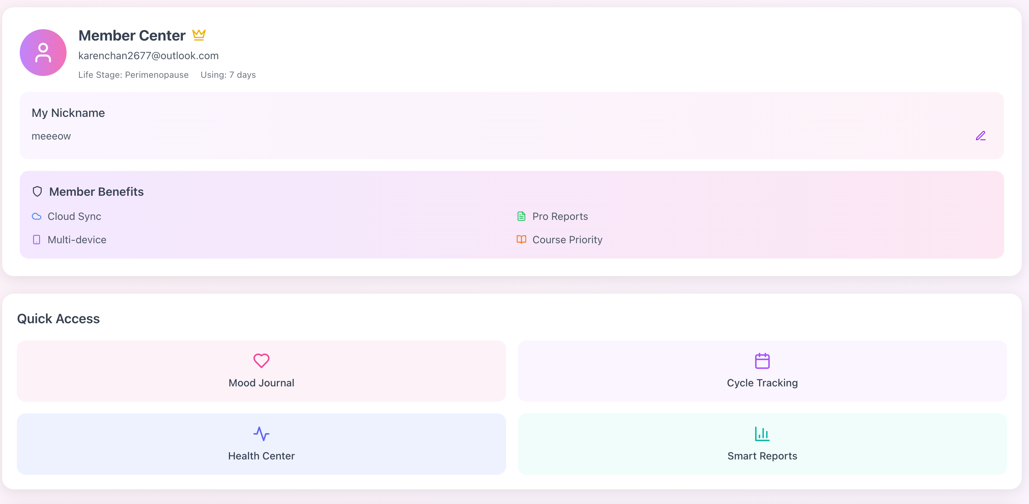Click the orange Course Priority book icon
The height and width of the screenshot is (504, 1029).
coord(521,240)
